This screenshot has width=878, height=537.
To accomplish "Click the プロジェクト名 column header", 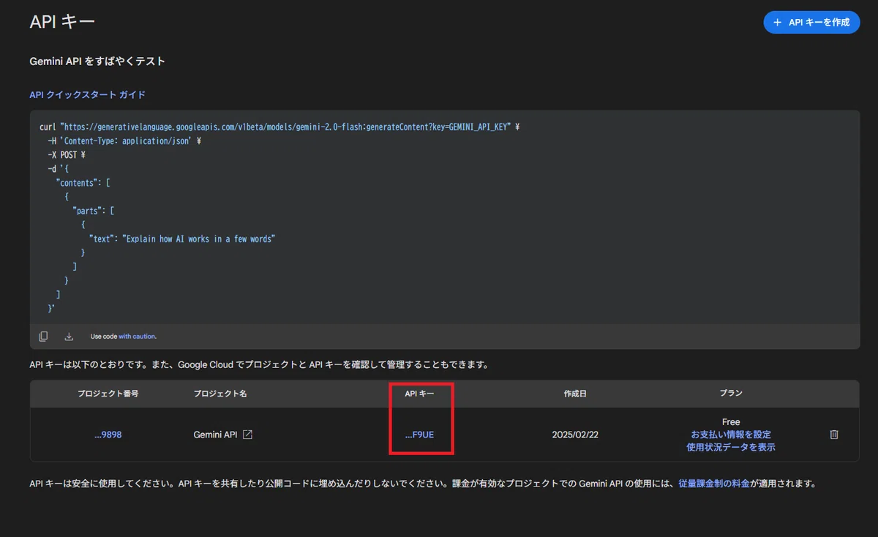I will 220,394.
